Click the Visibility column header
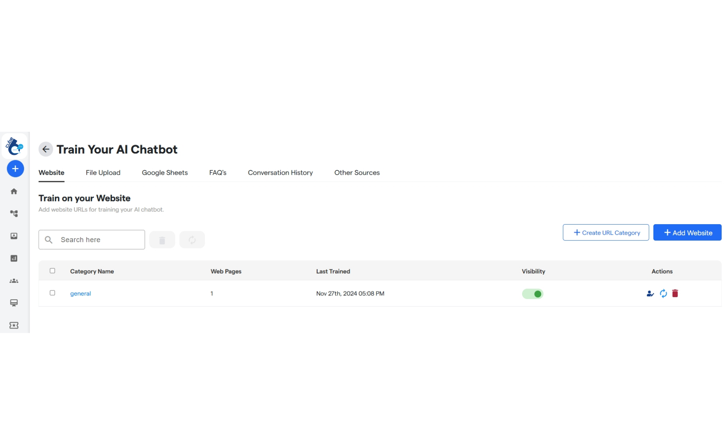Image resolution: width=727 pixels, height=421 pixels. coord(533,271)
